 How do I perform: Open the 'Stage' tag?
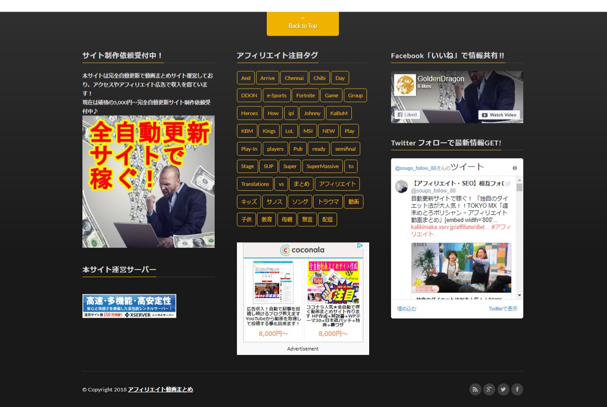(247, 166)
